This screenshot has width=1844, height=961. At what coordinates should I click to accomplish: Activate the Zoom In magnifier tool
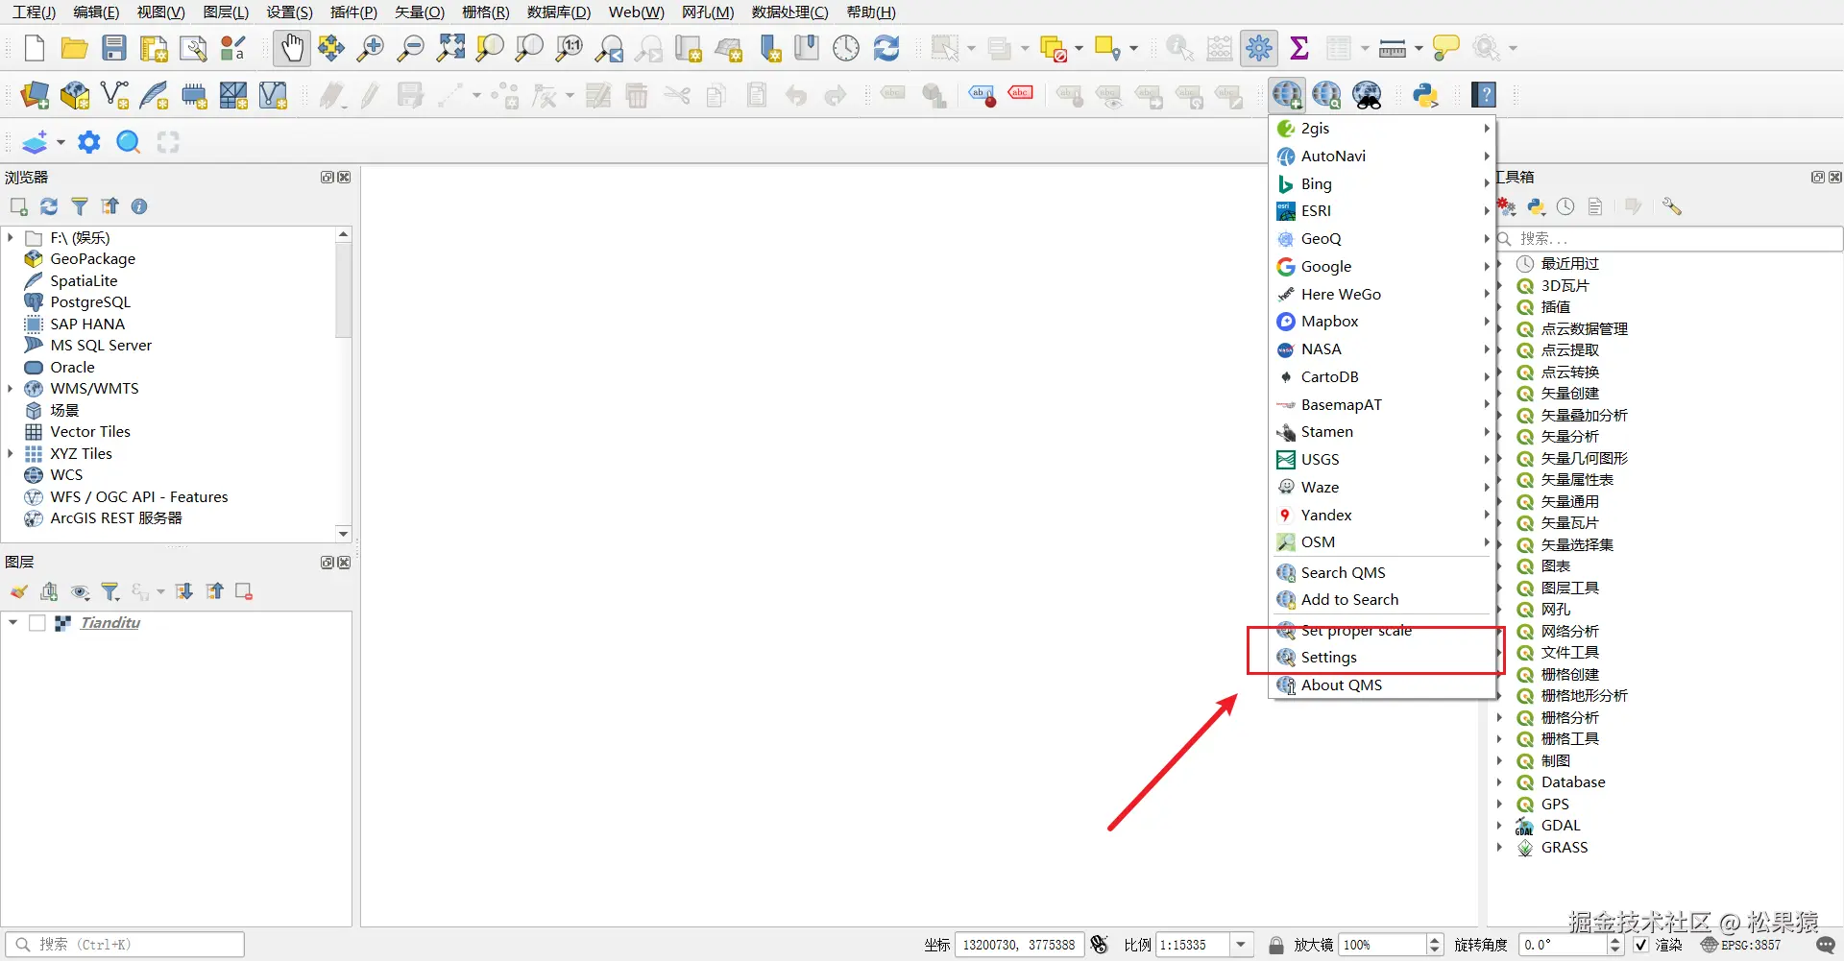click(370, 48)
